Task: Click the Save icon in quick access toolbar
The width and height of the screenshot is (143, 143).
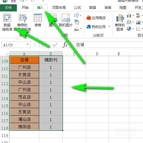Action: click(13, 1)
